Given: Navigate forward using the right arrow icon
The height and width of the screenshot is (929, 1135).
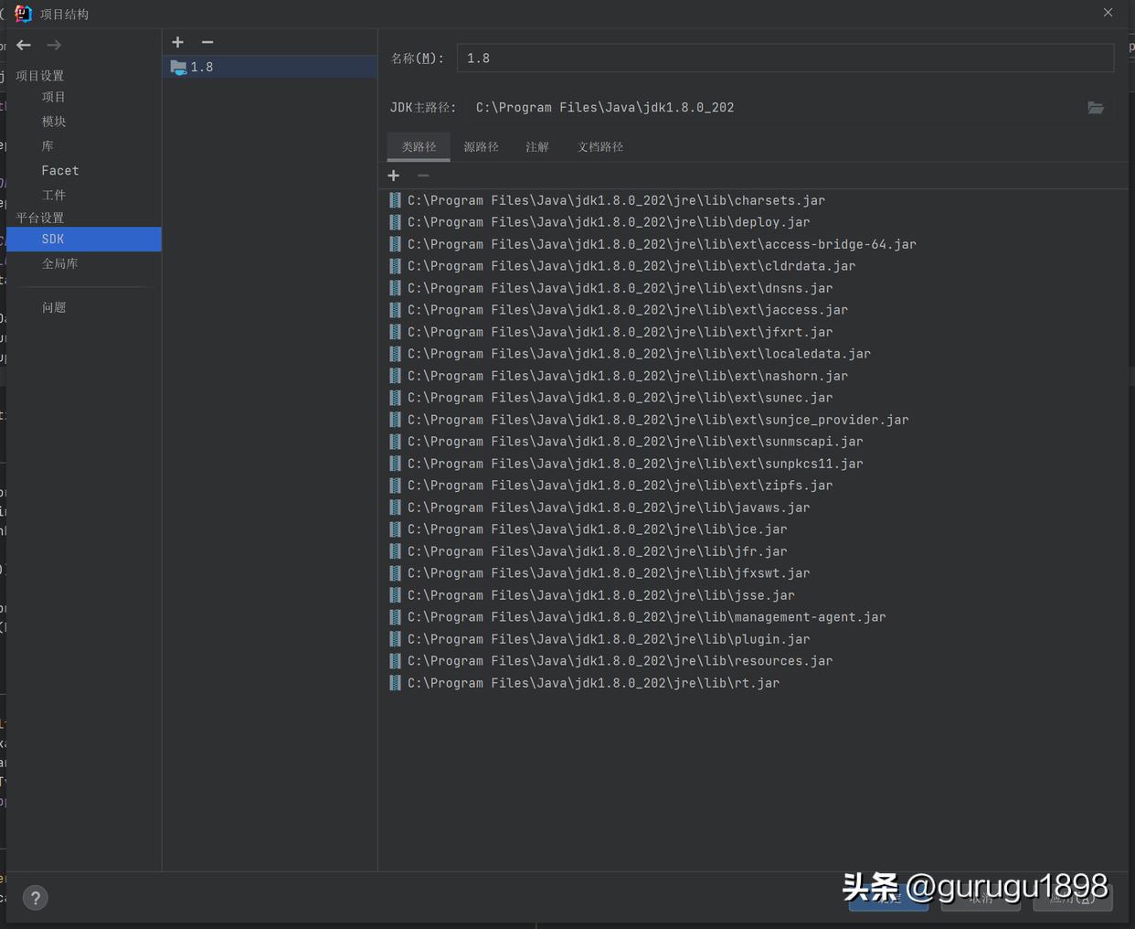Looking at the screenshot, I should point(53,44).
